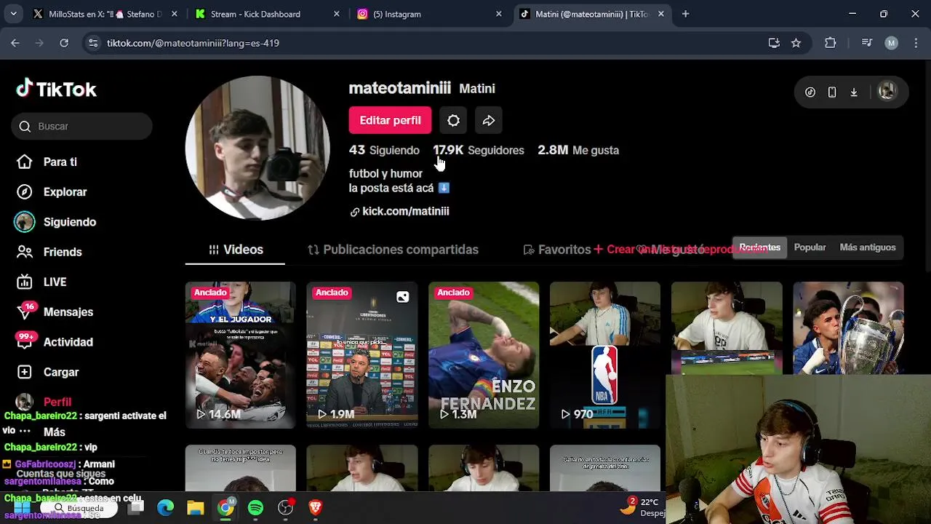Click the TikTok coins icon in top pill
The height and width of the screenshot is (524, 931).
pyautogui.click(x=810, y=92)
